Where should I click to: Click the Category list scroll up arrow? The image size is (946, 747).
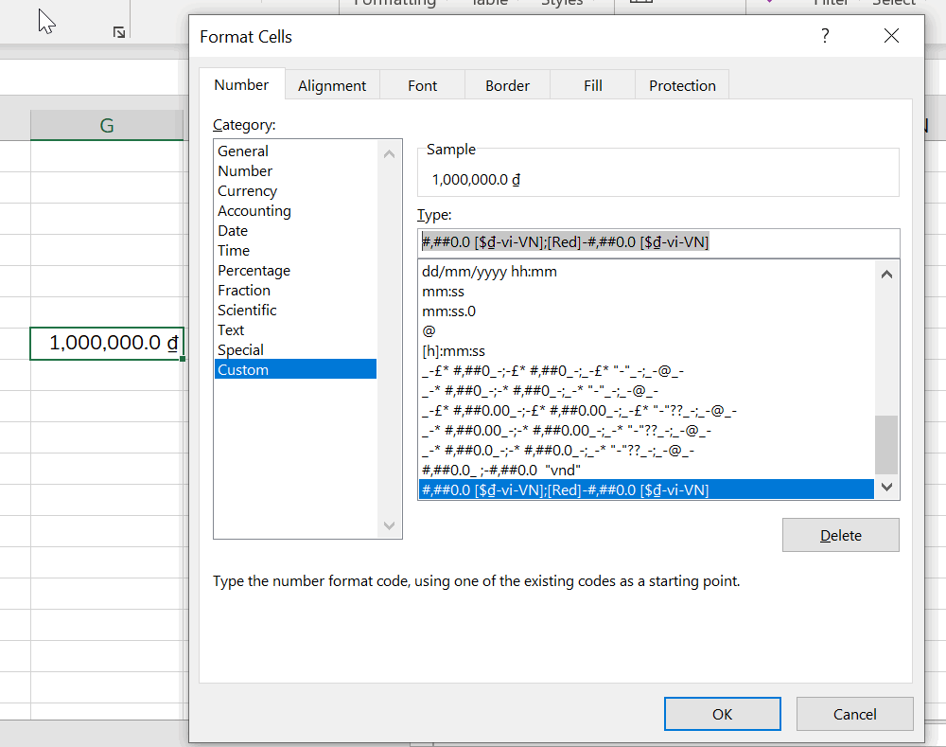(389, 154)
